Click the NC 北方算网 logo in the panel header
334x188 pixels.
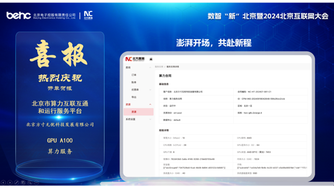point(135,59)
